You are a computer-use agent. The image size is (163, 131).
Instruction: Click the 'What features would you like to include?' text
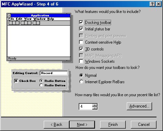tap(108, 12)
